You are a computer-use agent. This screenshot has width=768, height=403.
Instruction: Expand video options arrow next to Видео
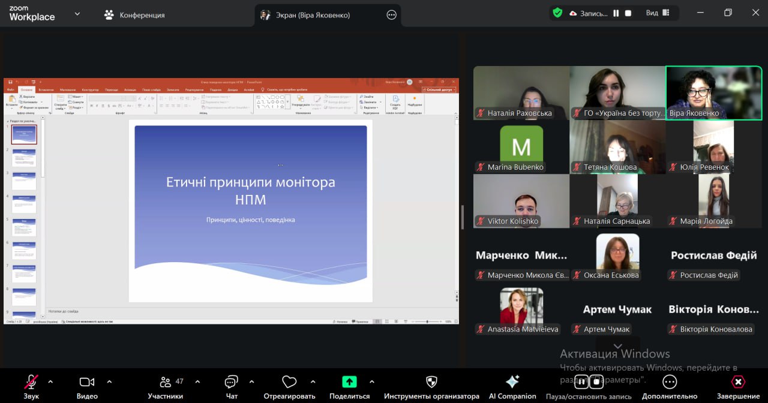pyautogui.click(x=109, y=381)
